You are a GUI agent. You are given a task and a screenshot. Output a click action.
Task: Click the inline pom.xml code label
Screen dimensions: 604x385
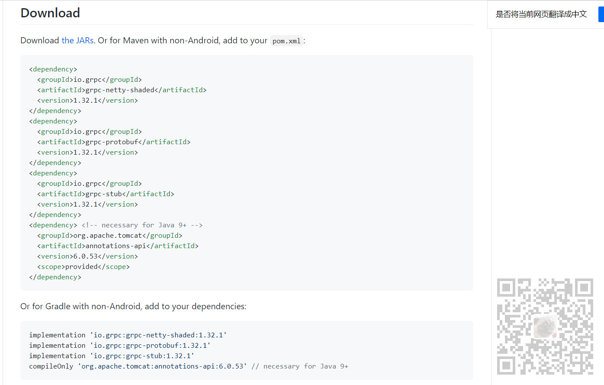point(286,41)
